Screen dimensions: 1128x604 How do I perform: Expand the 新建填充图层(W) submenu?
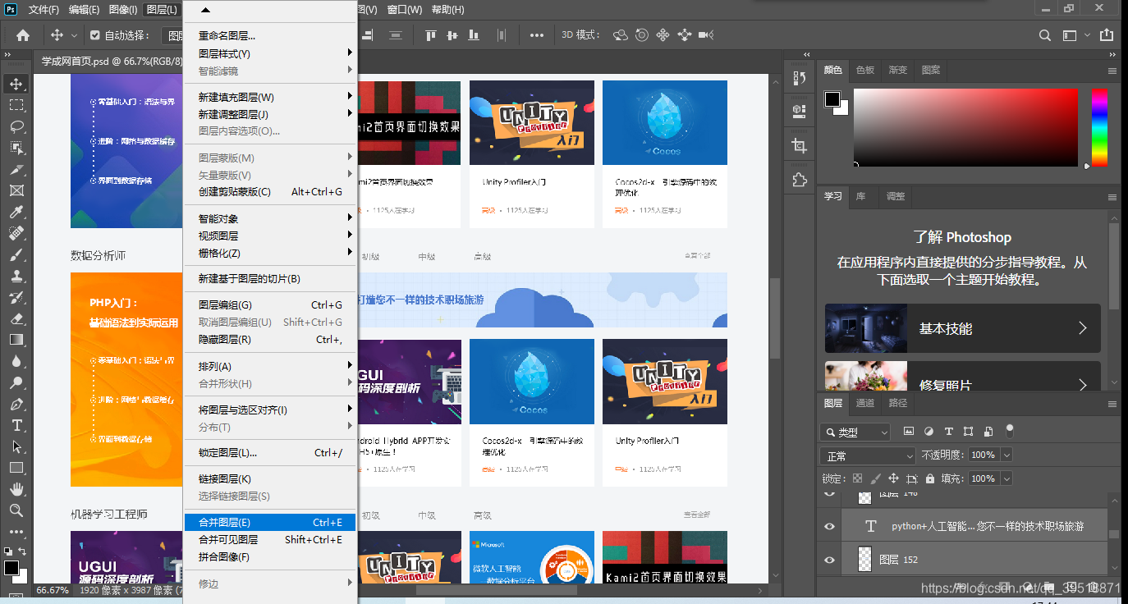coord(269,97)
